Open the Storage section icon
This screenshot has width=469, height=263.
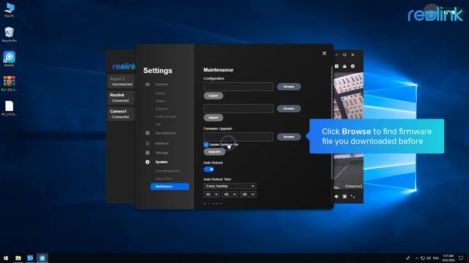coord(147,153)
